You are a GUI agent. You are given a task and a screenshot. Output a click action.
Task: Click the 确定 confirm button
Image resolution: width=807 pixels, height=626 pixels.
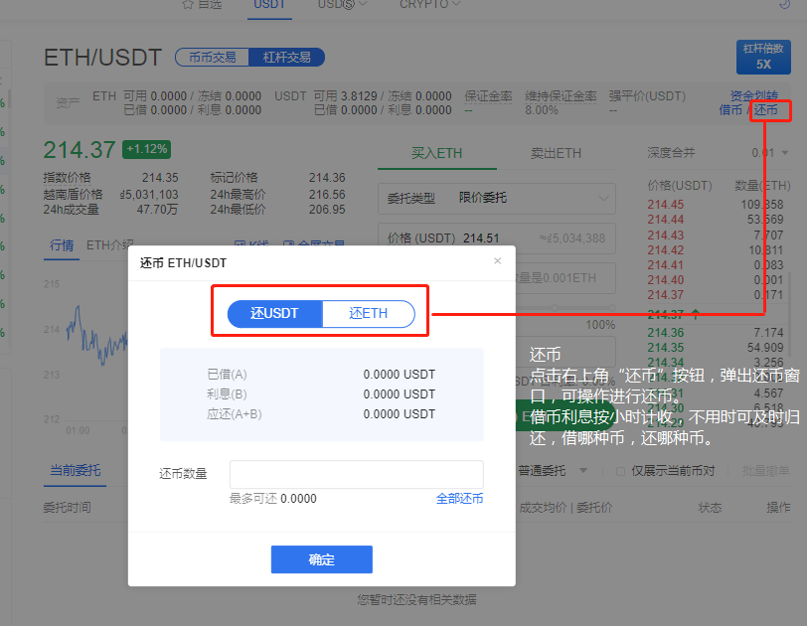pyautogui.click(x=321, y=558)
